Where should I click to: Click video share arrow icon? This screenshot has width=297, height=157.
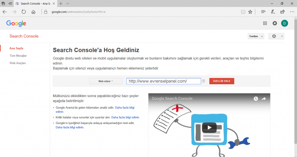pyautogui.click(x=264, y=98)
